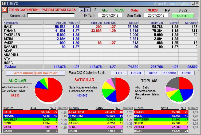Sort by Satış Lot column header
The image size is (201, 135).
tap(91, 23)
